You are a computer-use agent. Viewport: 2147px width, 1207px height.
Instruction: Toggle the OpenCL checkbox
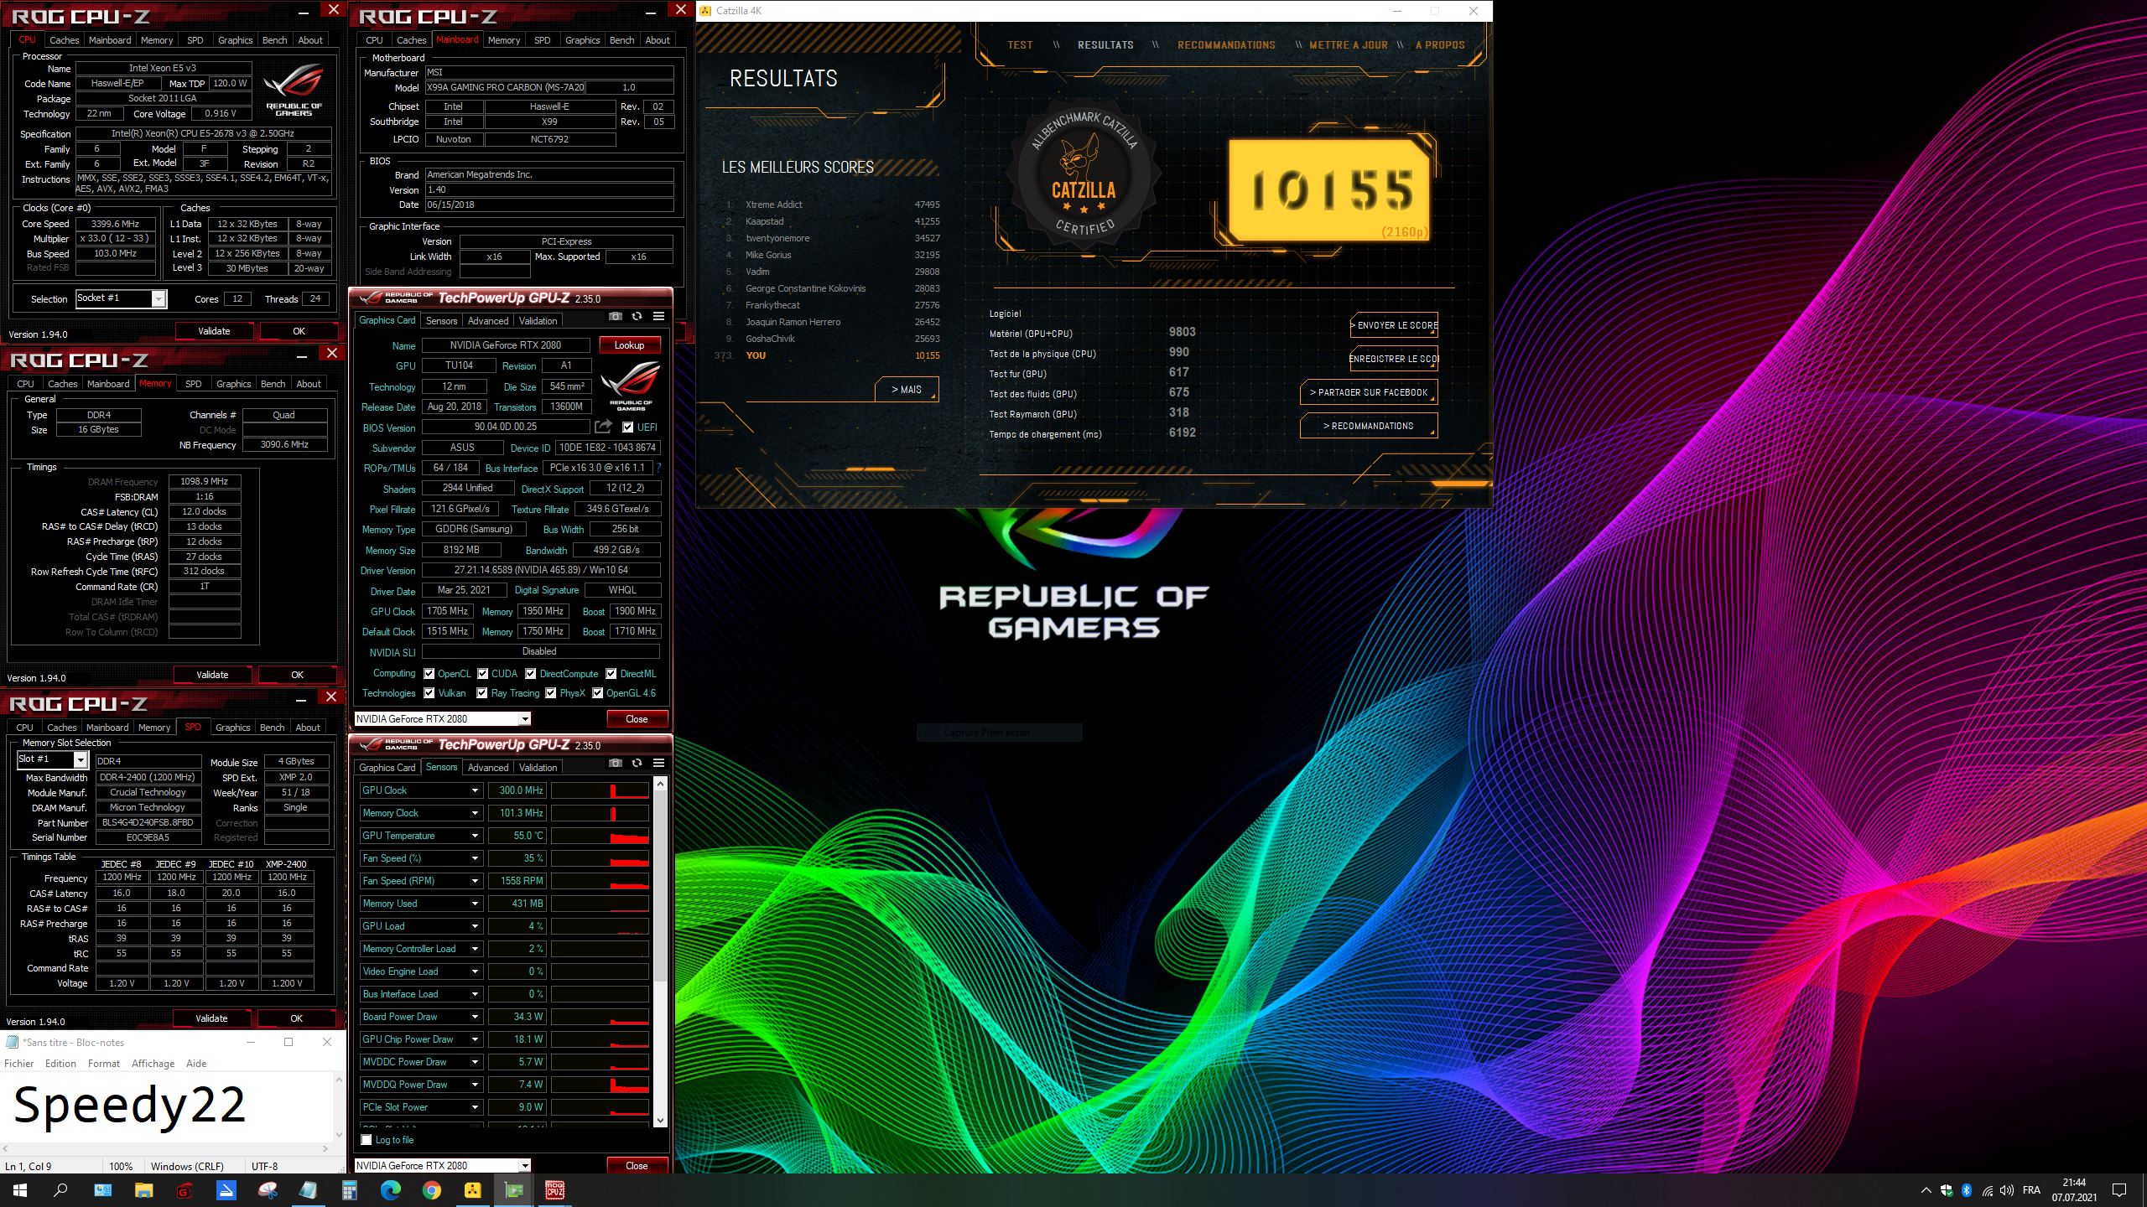click(x=429, y=674)
